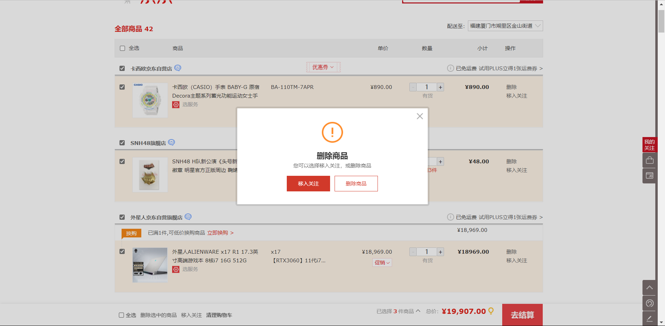The image size is (665, 326).
Task: Open SNH48旗舰店 store name link
Action: click(148, 143)
